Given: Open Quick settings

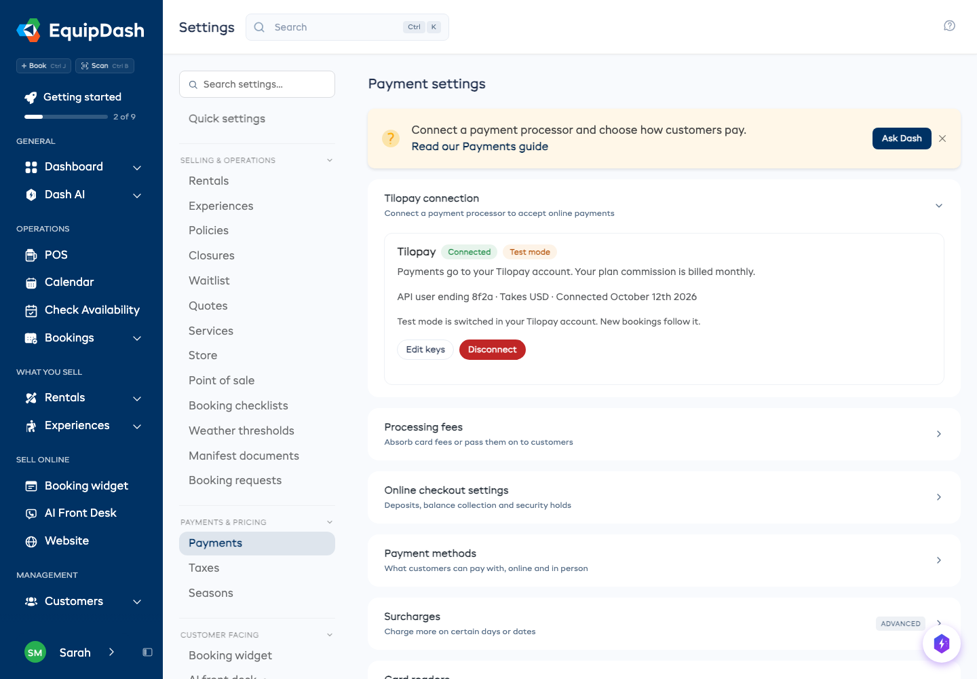Looking at the screenshot, I should [257, 119].
